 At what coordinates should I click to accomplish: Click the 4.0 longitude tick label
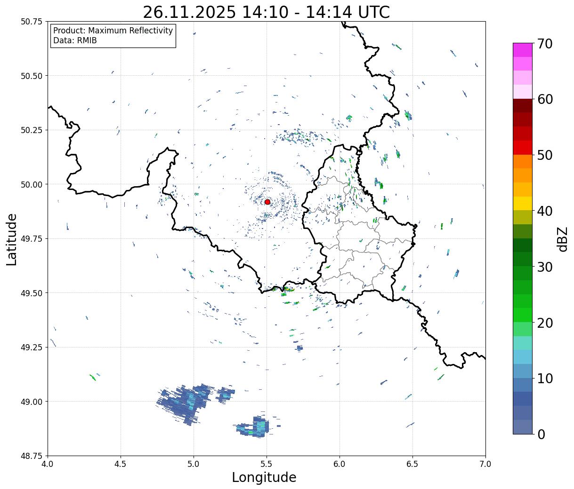click(48, 464)
